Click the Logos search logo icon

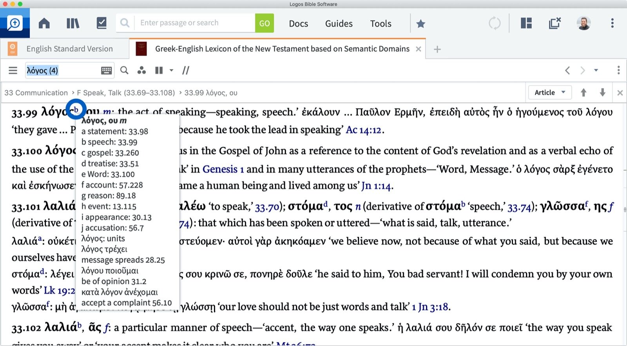(14, 23)
